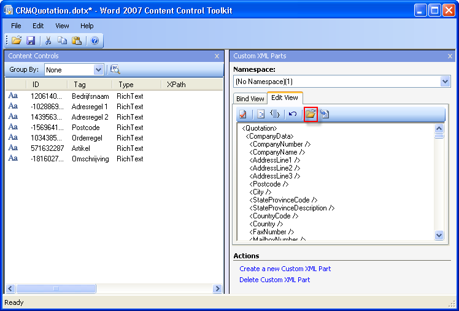The image size is (459, 311).
Task: Sort by the ID column header
Action: click(x=47, y=85)
